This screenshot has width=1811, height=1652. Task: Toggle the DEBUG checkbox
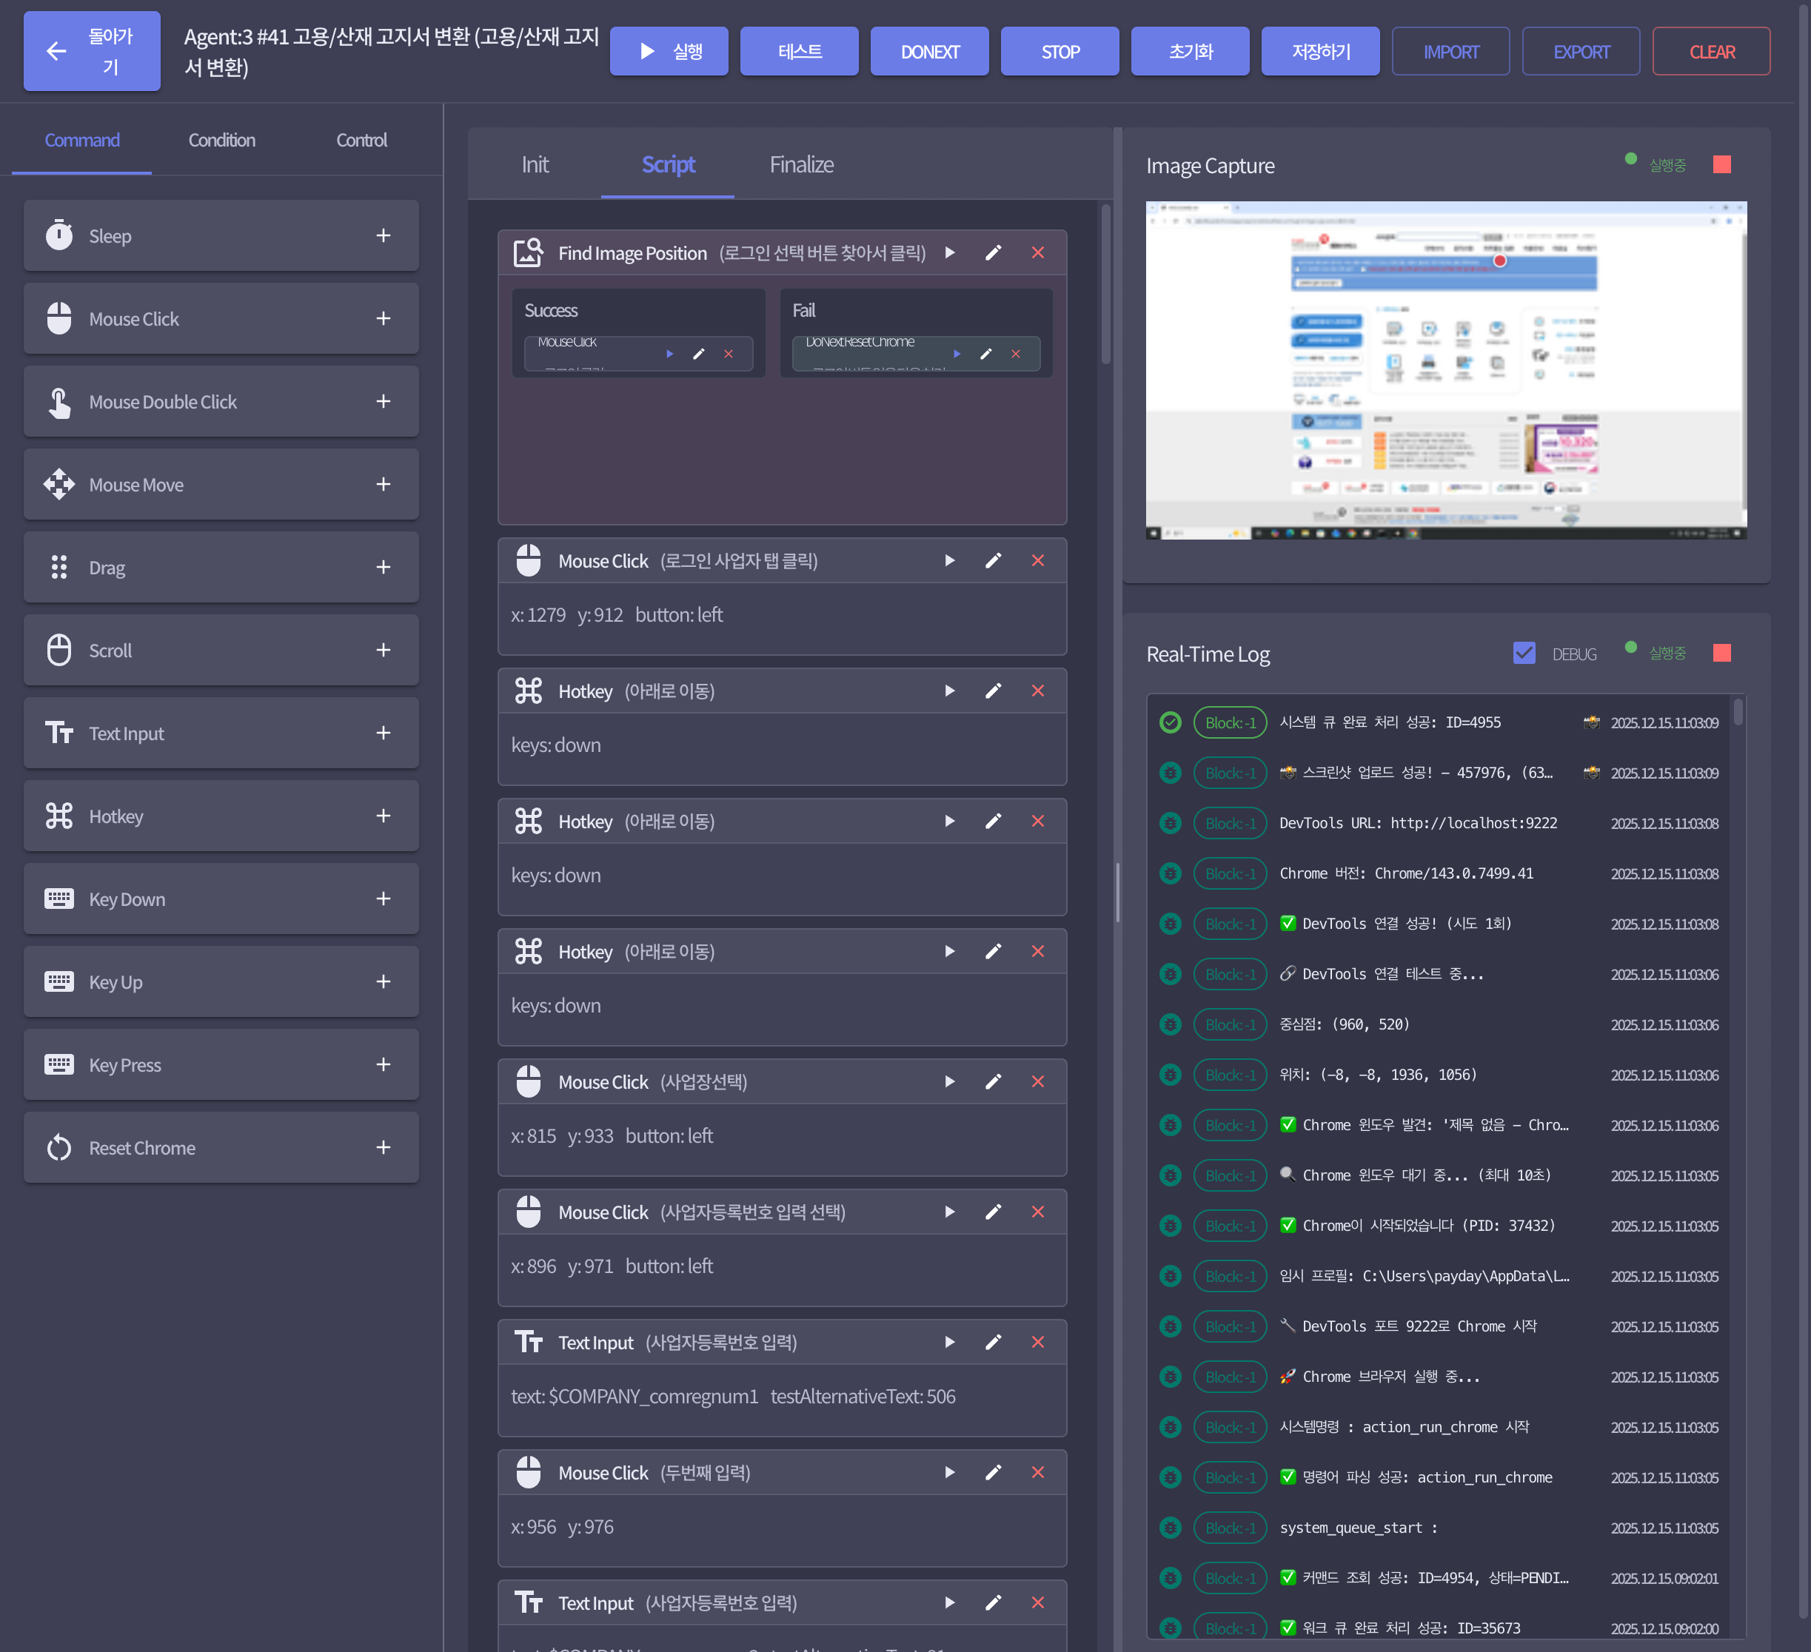coord(1524,653)
